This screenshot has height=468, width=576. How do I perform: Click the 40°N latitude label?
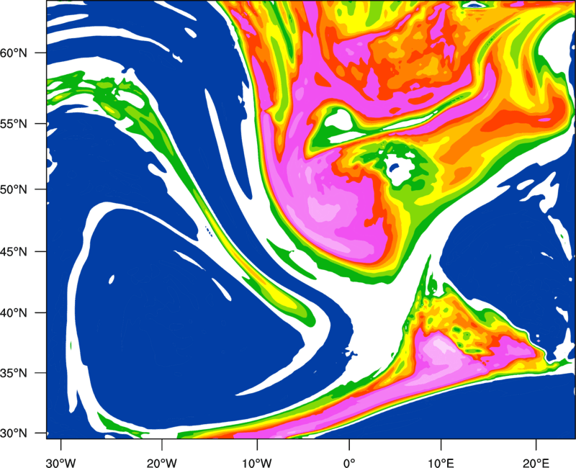click(x=14, y=313)
